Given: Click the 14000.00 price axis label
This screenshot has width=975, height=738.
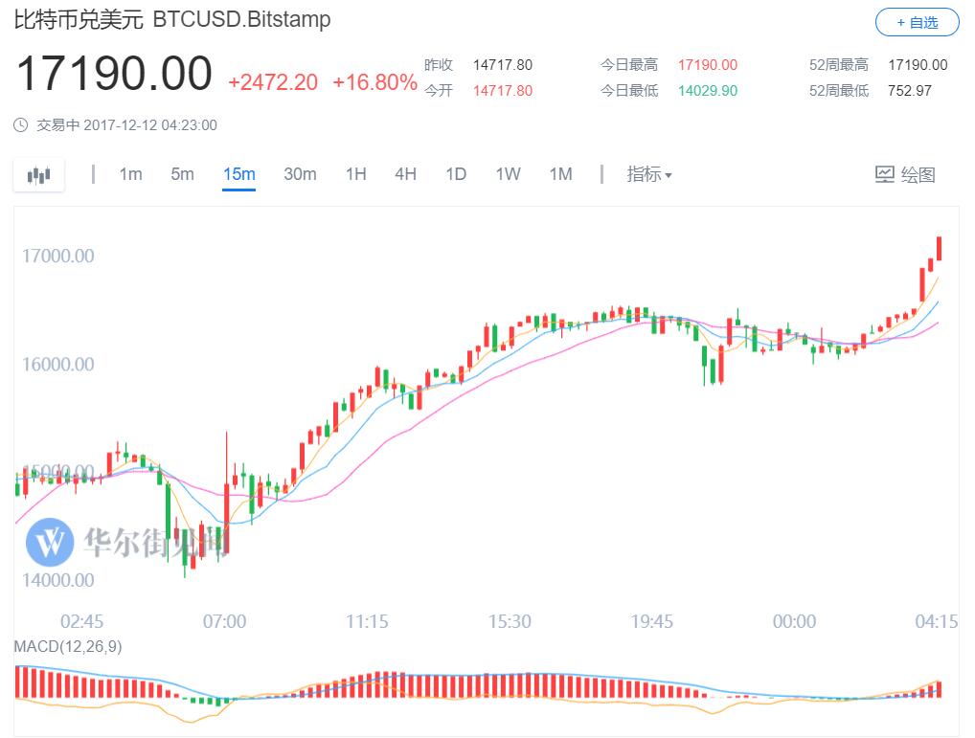Looking at the screenshot, I should pyautogui.click(x=57, y=580).
